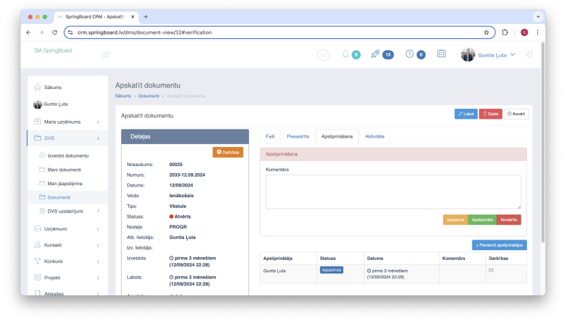
Task: Click Pievienot apstiprinātāju button
Action: coord(499,245)
